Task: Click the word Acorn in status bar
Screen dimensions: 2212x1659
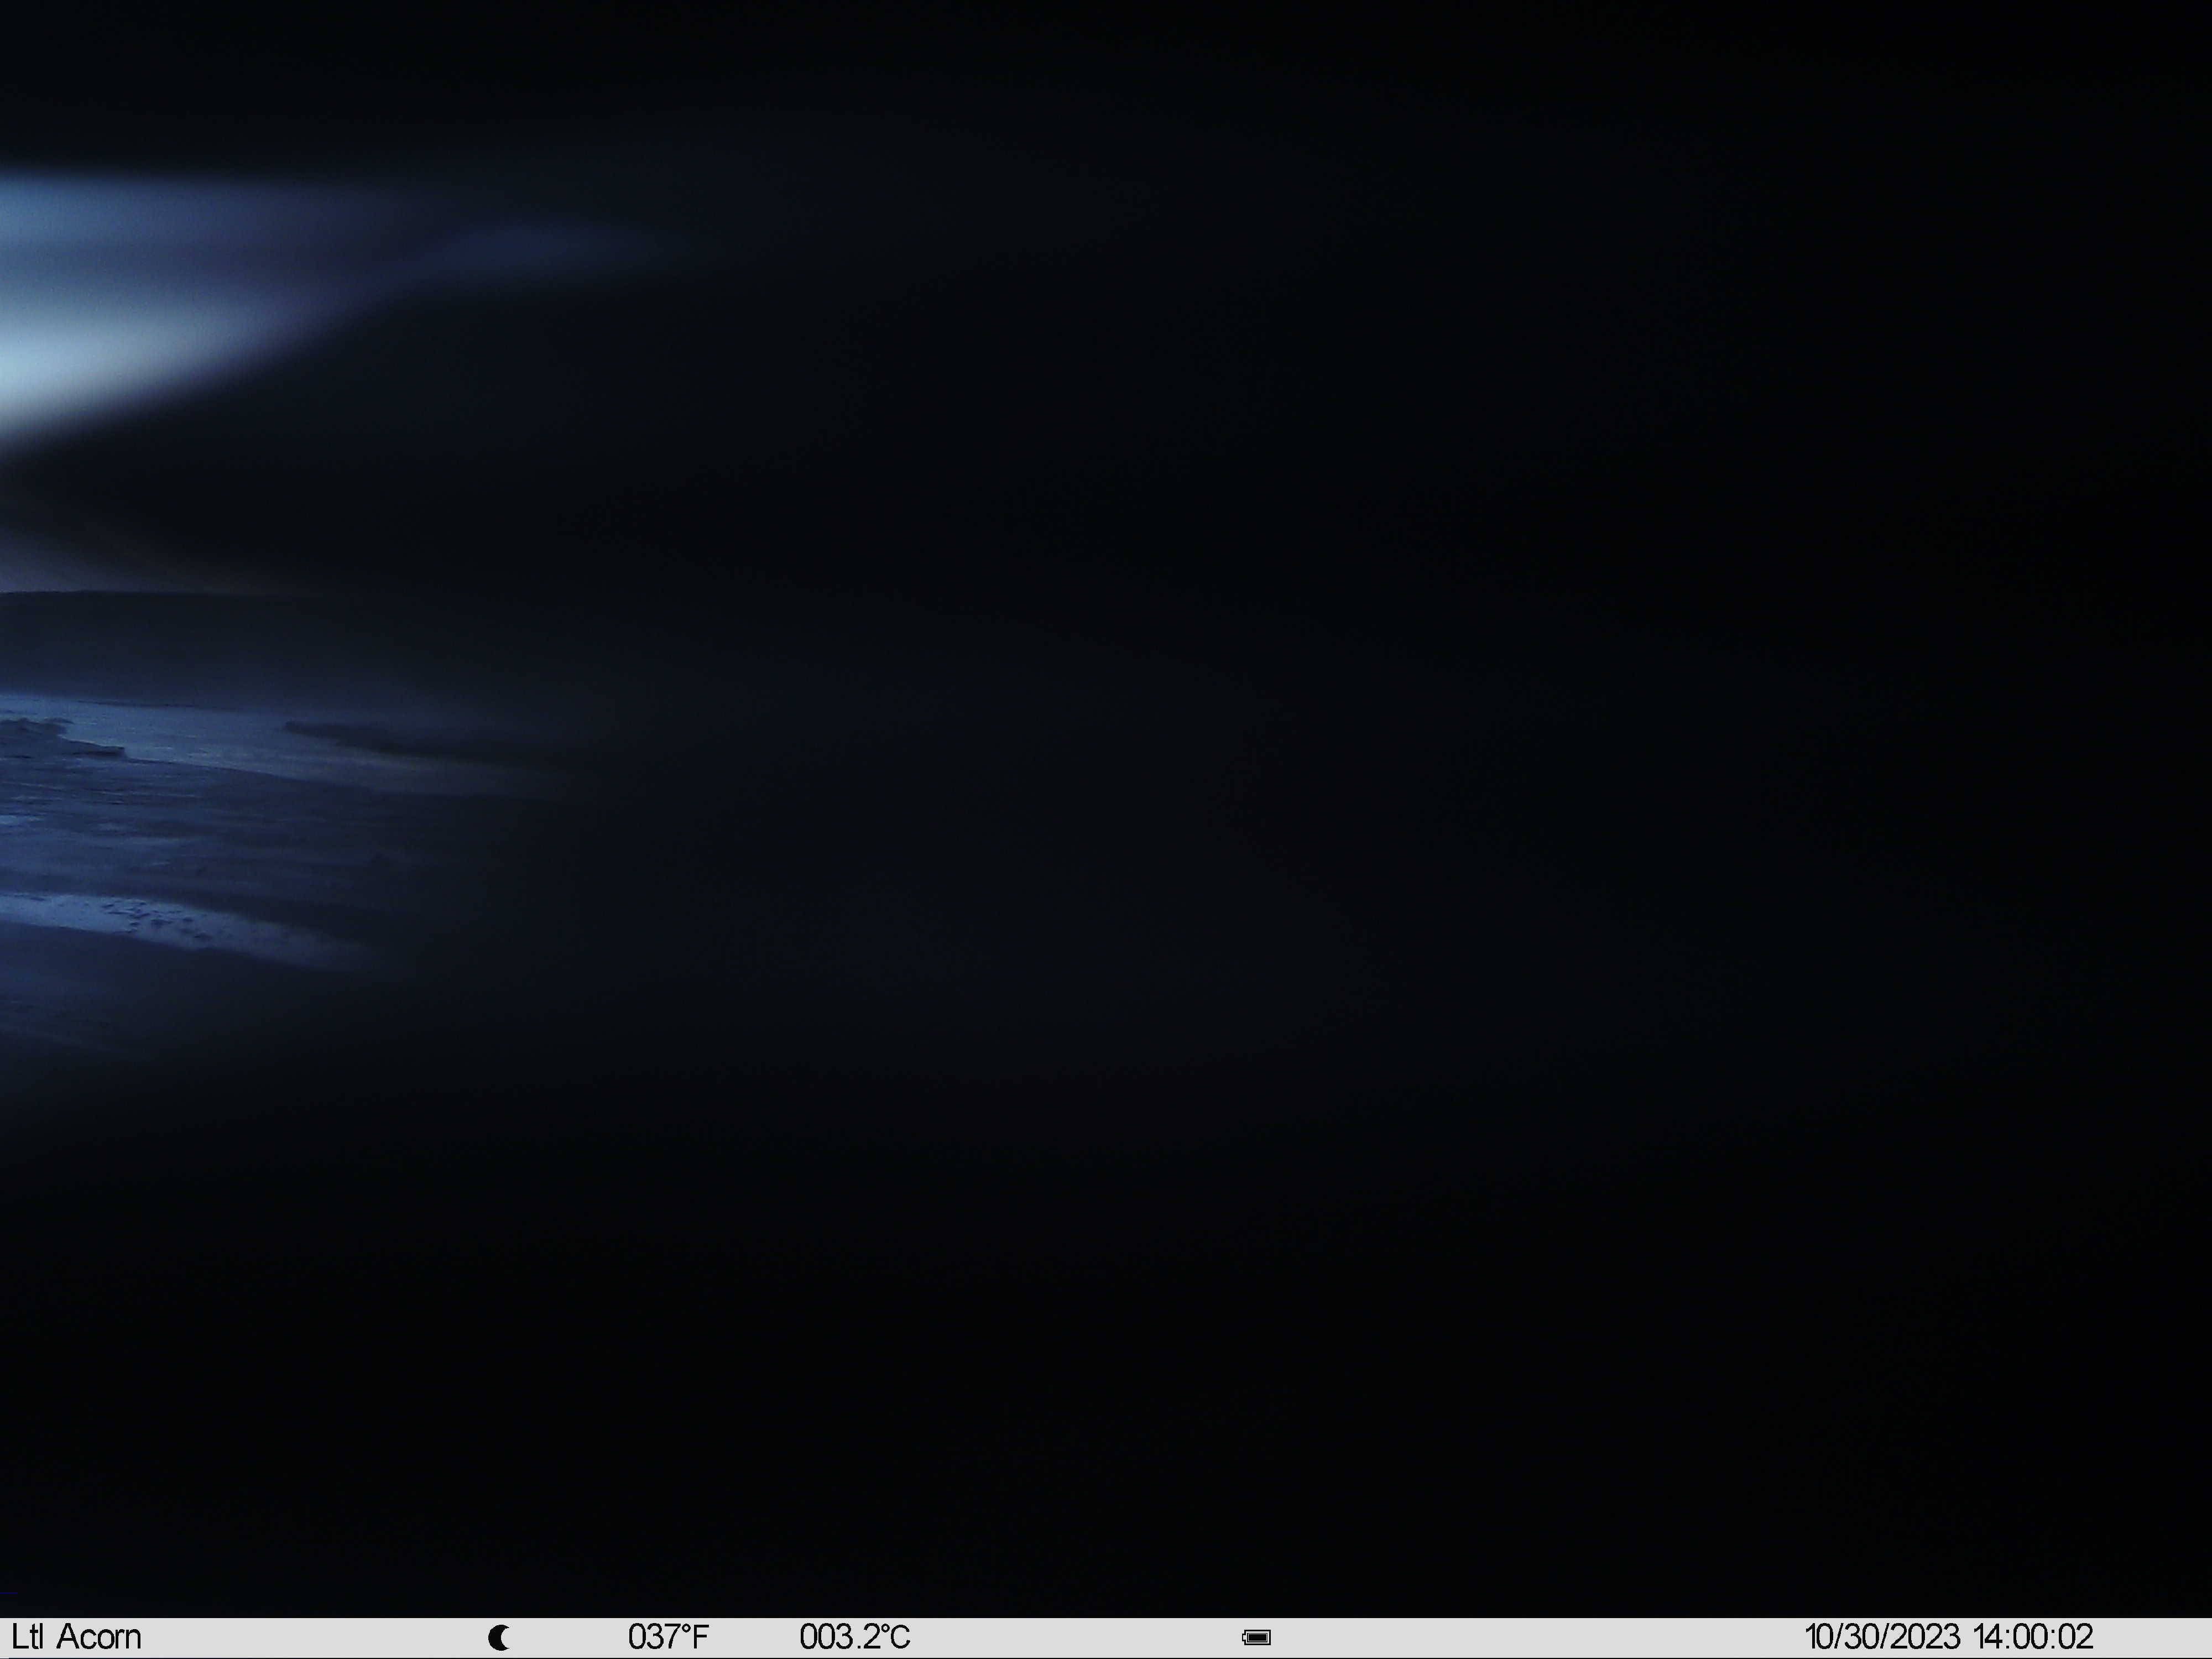Action: pyautogui.click(x=99, y=1637)
